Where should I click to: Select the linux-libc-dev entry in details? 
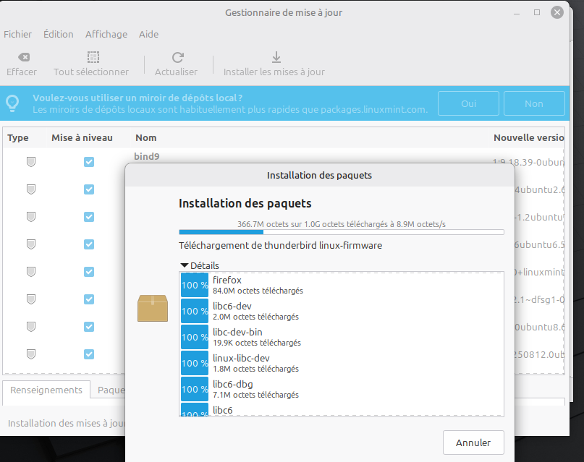click(x=342, y=363)
